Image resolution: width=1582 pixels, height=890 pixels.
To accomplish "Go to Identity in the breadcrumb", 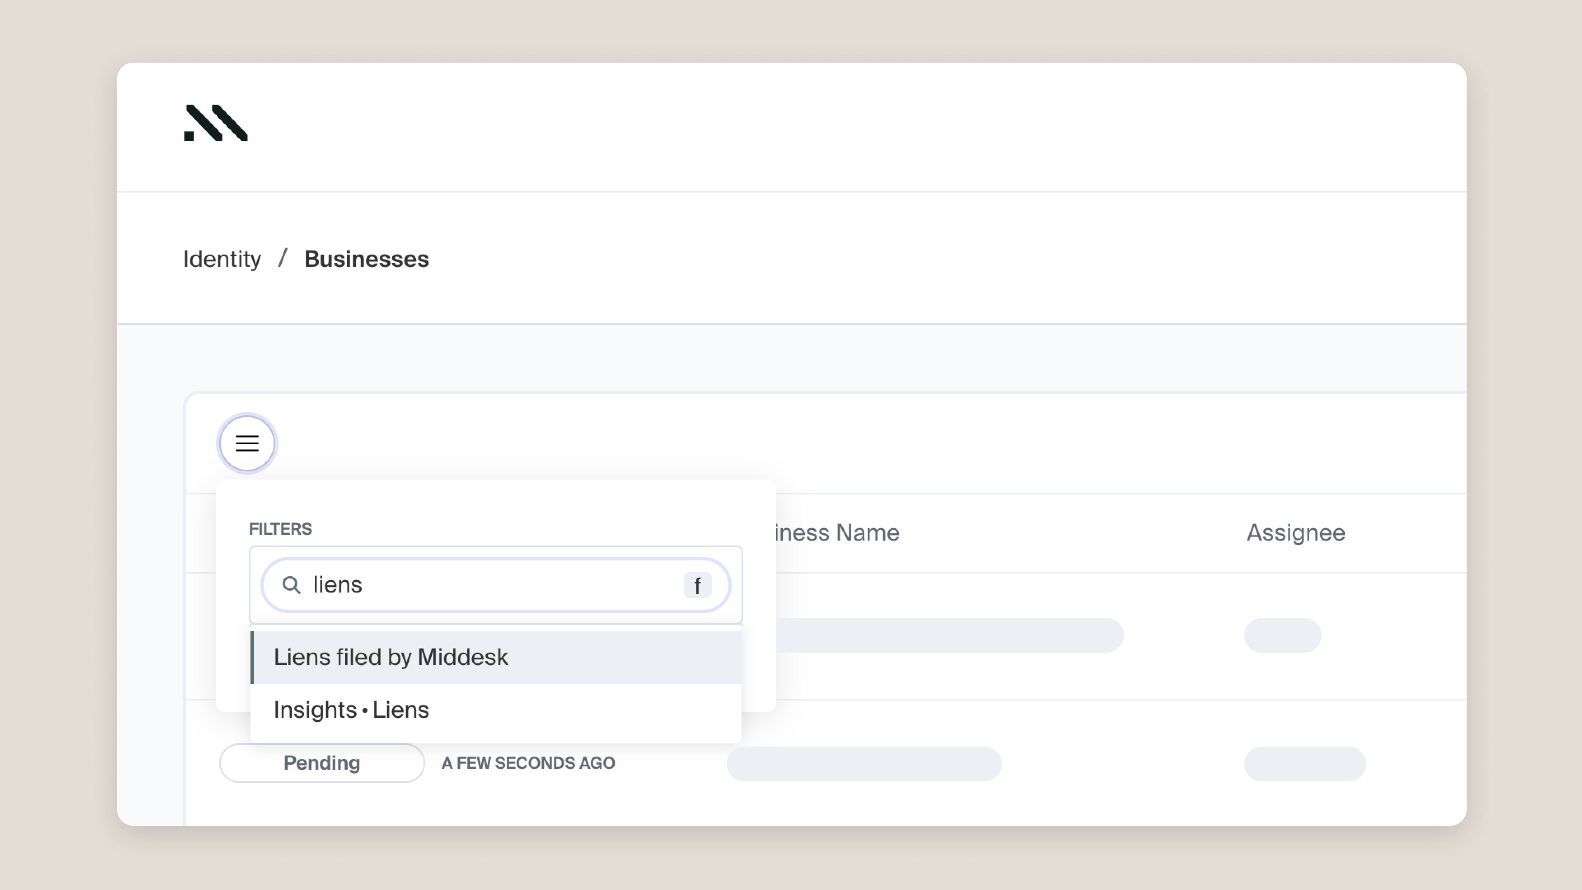I will [222, 259].
